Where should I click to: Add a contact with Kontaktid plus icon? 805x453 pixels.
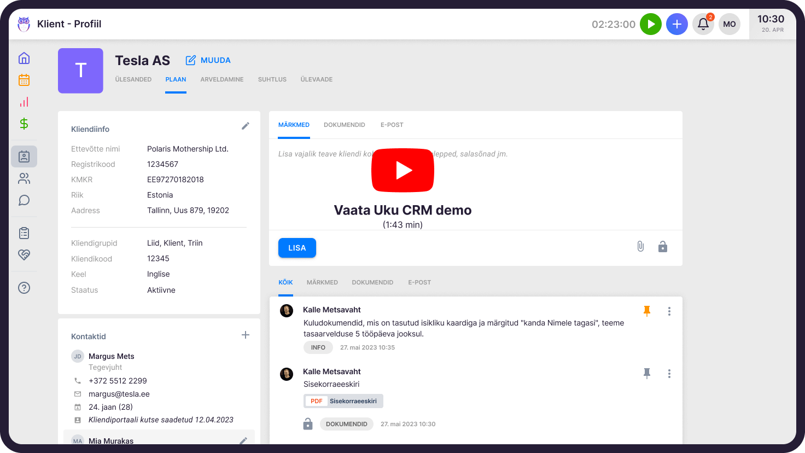pyautogui.click(x=246, y=335)
